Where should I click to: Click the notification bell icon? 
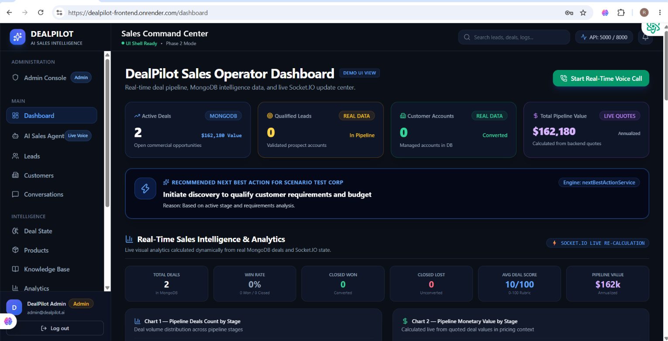645,37
